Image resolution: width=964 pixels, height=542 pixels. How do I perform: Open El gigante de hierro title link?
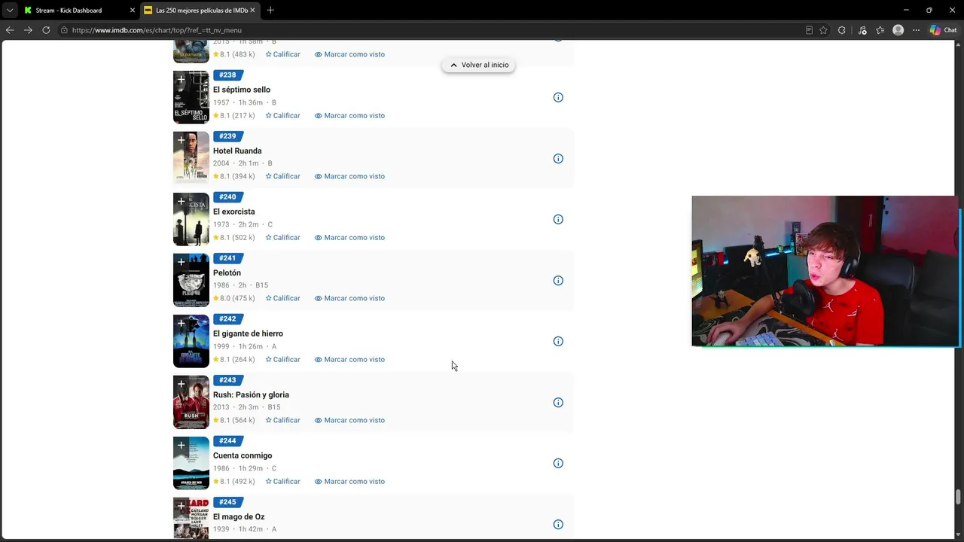point(248,333)
